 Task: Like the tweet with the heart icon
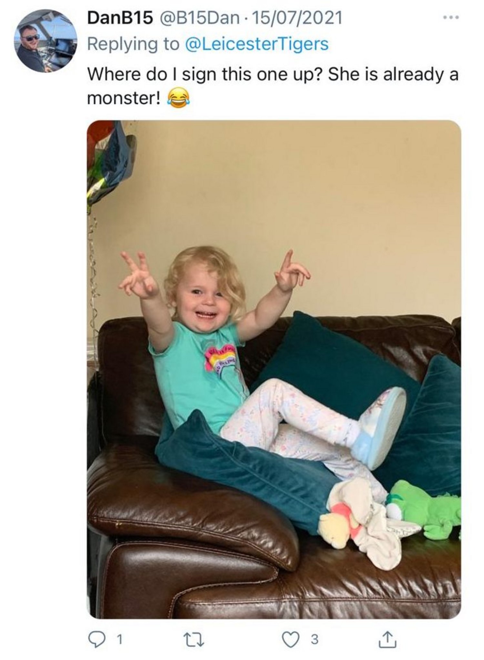click(290, 639)
